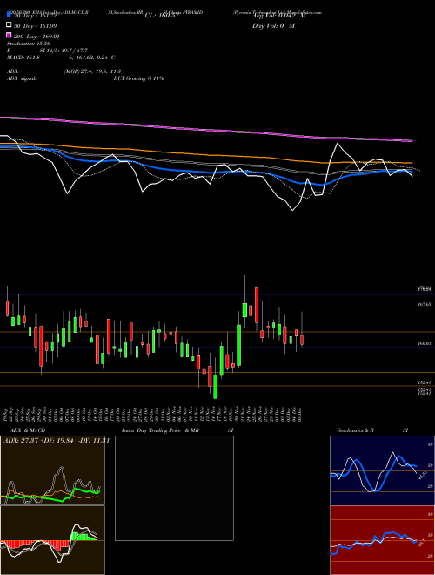Click the magenta 200-day moving average line
This screenshot has height=575, width=435.
point(205,129)
